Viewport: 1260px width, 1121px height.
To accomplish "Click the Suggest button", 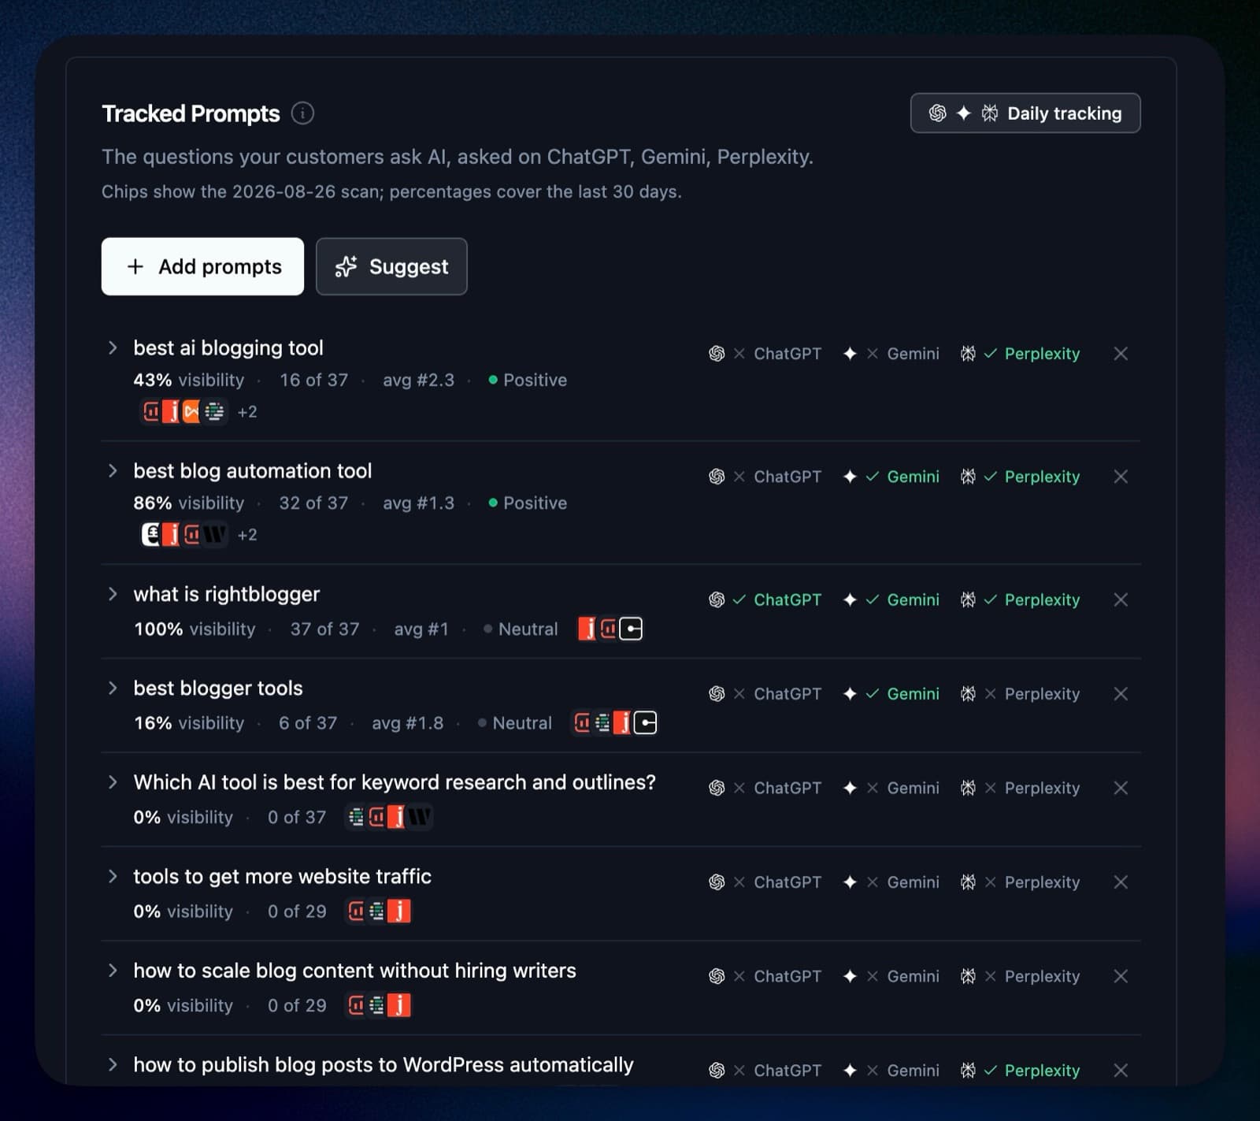I will (x=391, y=266).
